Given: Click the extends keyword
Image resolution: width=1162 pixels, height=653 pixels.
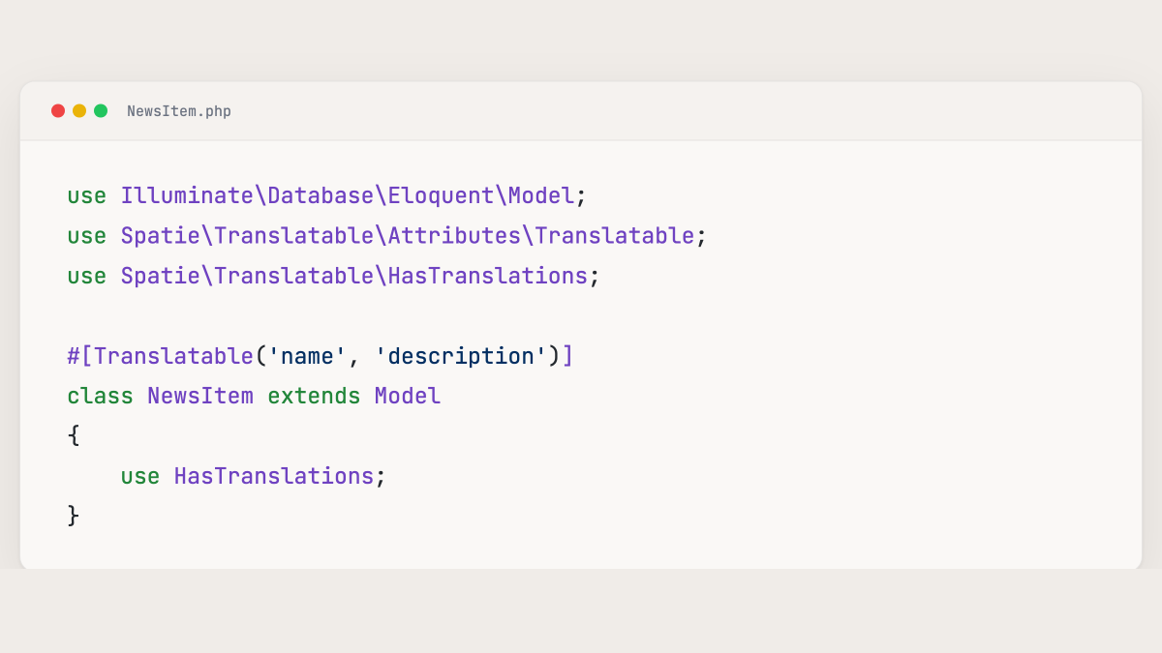Looking at the screenshot, I should (314, 396).
